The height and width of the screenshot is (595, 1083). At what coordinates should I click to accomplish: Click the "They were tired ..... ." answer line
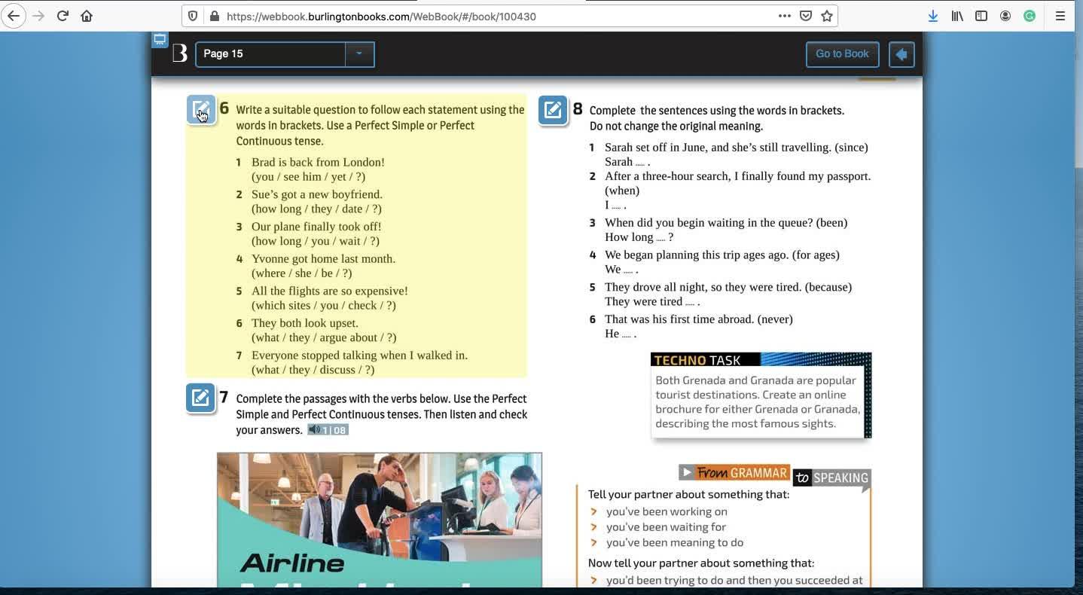coord(652,302)
